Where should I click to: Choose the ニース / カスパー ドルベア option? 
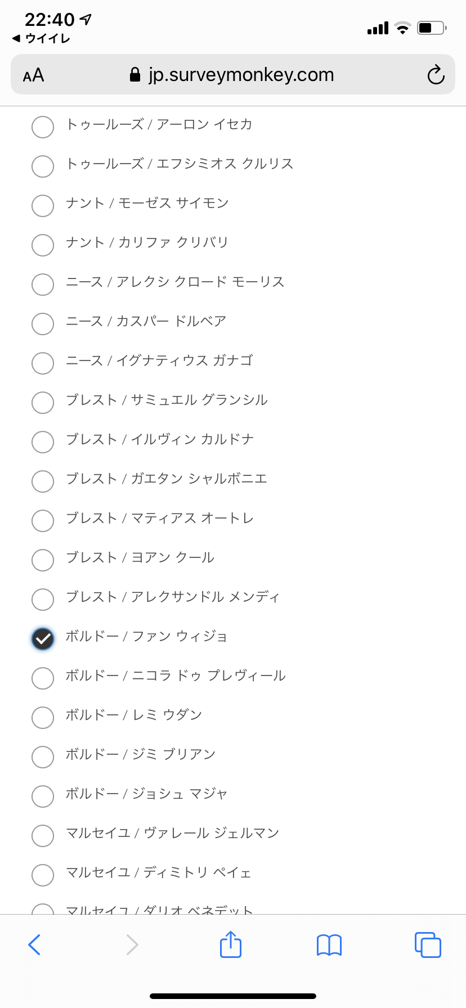(43, 323)
